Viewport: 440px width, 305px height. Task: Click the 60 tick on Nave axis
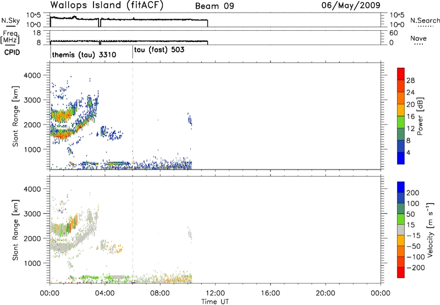(393, 33)
